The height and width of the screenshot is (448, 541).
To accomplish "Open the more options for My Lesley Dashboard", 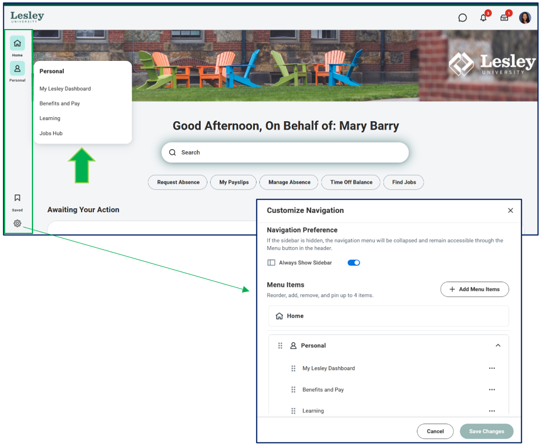I will click(491, 368).
